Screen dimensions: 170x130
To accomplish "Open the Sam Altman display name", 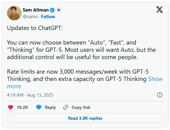I will point(36,10).
